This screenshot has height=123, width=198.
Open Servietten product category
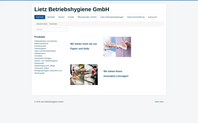coord(38,56)
